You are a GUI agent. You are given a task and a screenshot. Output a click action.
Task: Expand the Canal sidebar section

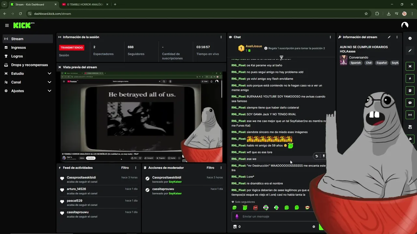tap(28, 82)
